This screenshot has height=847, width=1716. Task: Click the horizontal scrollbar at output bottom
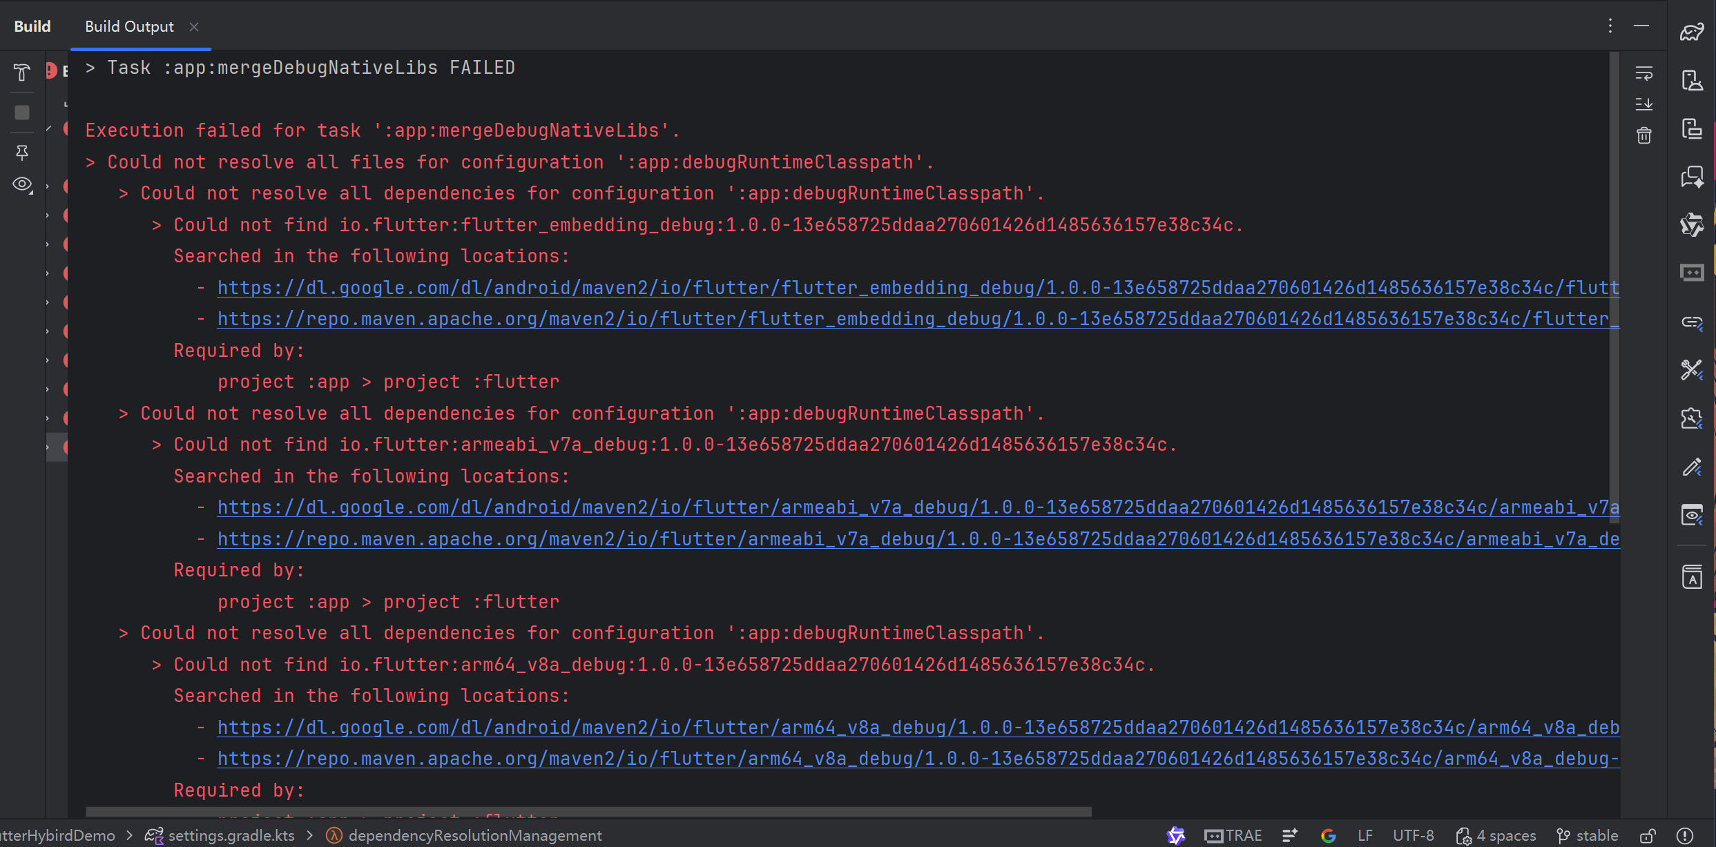point(588,812)
